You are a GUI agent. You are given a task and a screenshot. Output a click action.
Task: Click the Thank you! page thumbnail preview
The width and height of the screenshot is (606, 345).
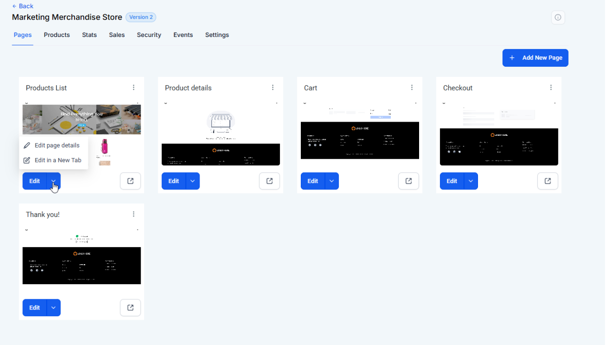[82, 258]
